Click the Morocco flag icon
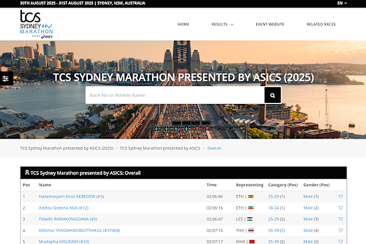This screenshot has height=244, width=366. click(x=252, y=241)
